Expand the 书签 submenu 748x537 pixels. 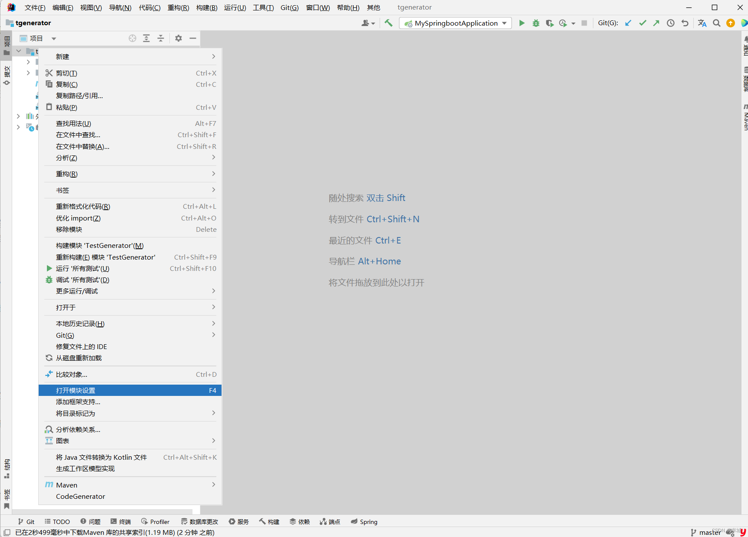click(x=130, y=190)
